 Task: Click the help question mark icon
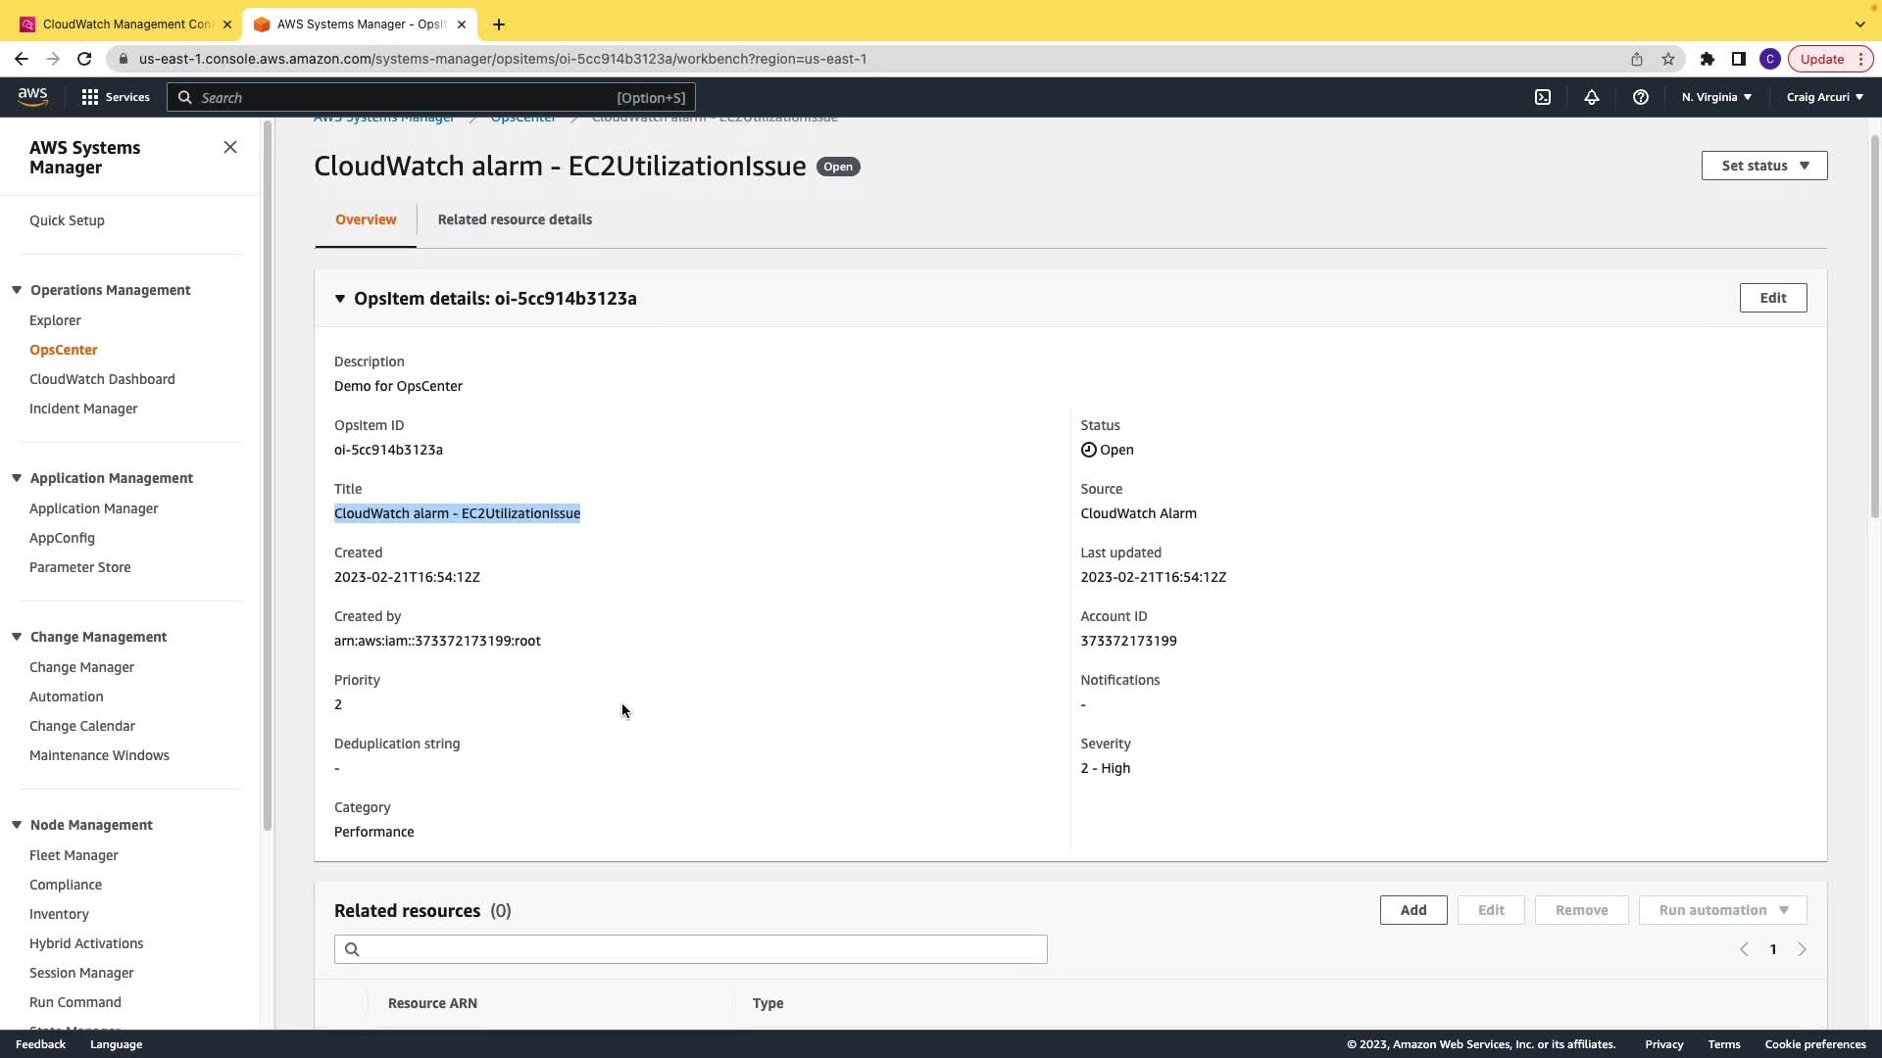click(1641, 97)
